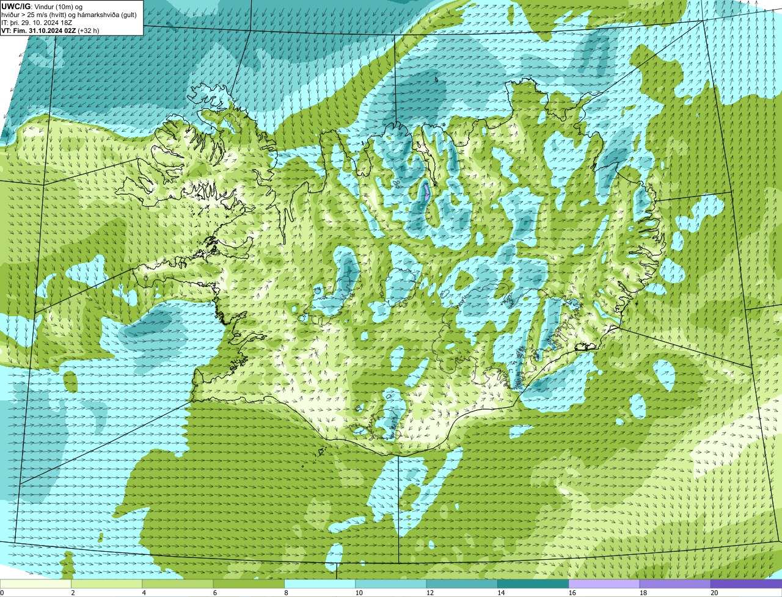Viewport: 782px width, 597px height.
Task: Click the legend scale value "8"
Action: (286, 593)
